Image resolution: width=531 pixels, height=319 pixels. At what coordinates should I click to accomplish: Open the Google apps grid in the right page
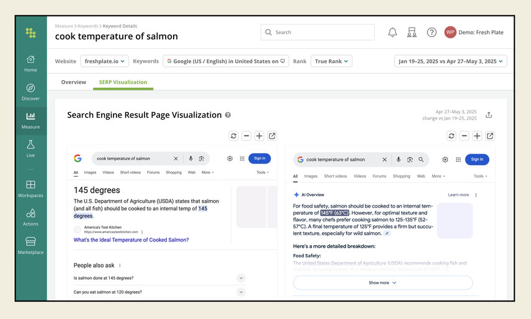458,159
